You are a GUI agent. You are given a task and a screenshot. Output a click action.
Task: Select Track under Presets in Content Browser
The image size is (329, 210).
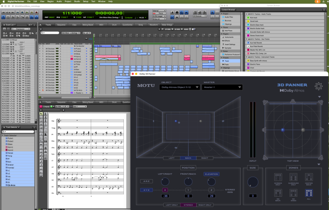(x=230, y=61)
